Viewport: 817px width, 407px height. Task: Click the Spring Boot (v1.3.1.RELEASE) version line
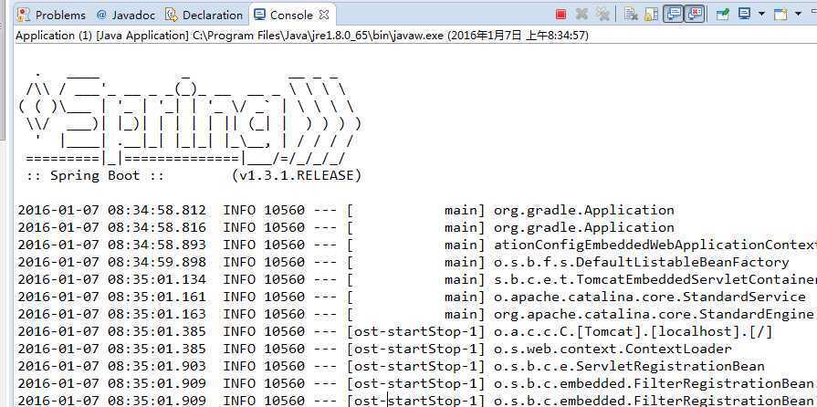(x=194, y=175)
